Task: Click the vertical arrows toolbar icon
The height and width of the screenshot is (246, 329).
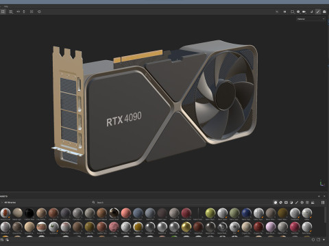Action: [x=24, y=12]
